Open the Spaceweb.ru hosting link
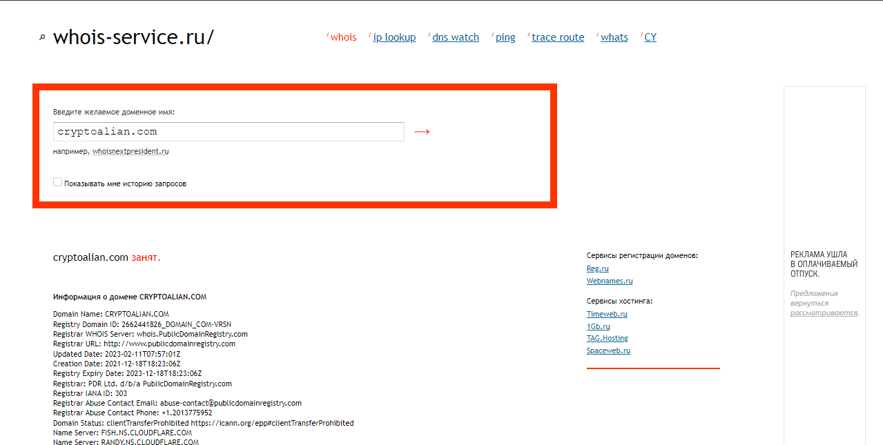The height and width of the screenshot is (445, 883). pyautogui.click(x=608, y=350)
